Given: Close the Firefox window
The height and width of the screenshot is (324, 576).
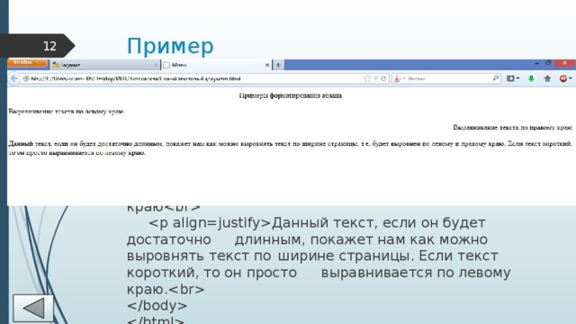Looking at the screenshot, I should [564, 63].
